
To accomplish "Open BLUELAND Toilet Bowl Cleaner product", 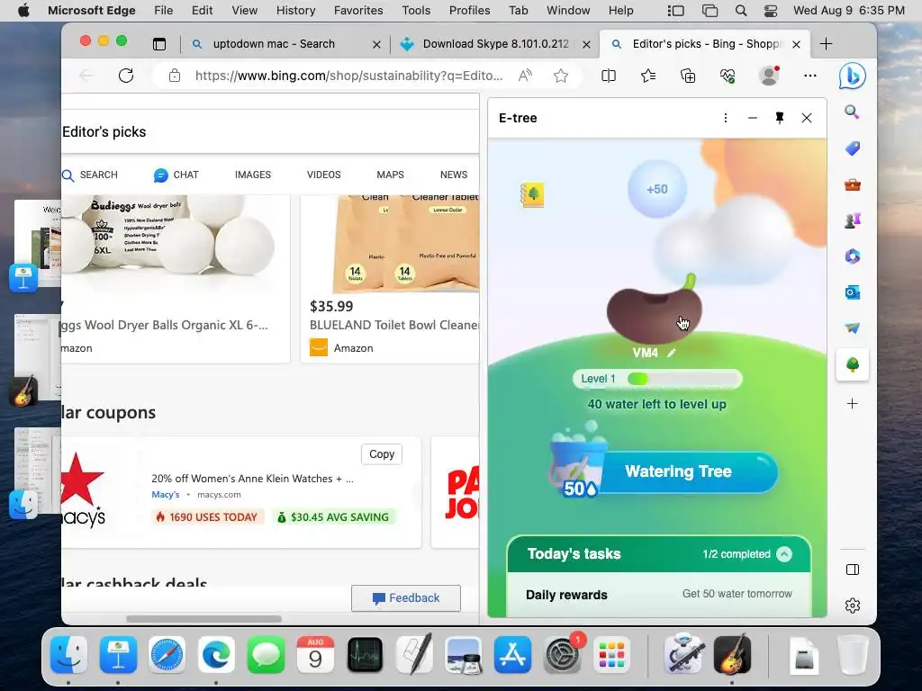I will pos(394,326).
